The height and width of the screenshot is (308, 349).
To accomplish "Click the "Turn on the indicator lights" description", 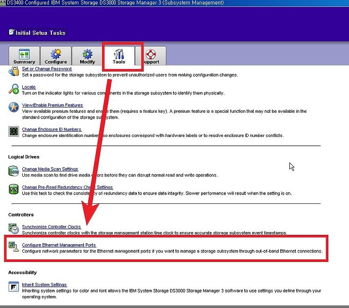I will click(x=123, y=93).
